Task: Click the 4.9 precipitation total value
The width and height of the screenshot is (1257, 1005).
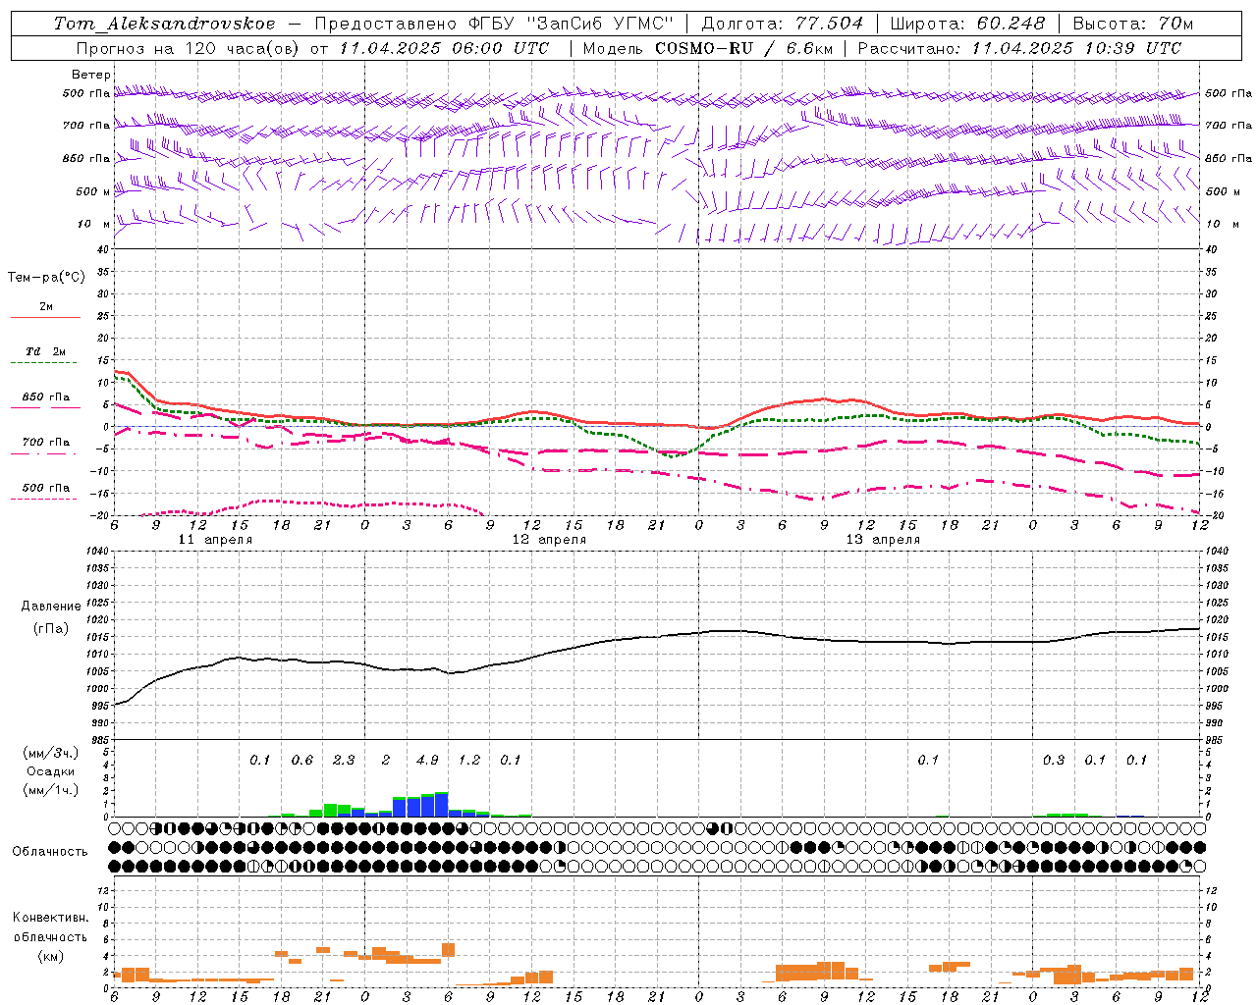Action: [x=427, y=761]
